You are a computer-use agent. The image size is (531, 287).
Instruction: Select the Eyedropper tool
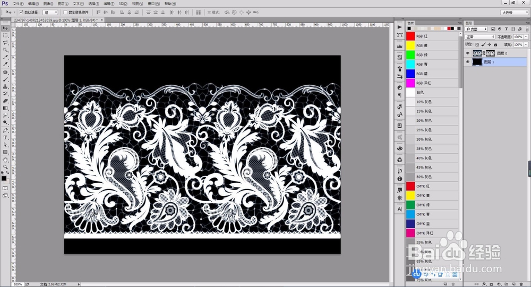pos(5,64)
